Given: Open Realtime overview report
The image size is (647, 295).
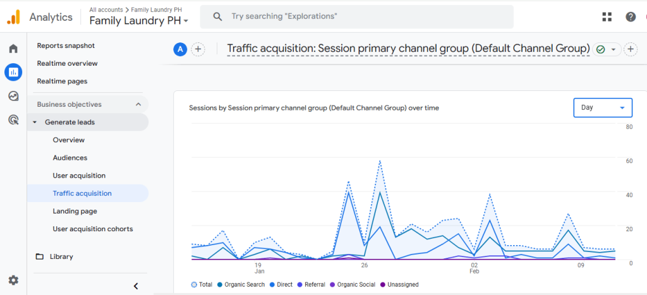Looking at the screenshot, I should [67, 63].
